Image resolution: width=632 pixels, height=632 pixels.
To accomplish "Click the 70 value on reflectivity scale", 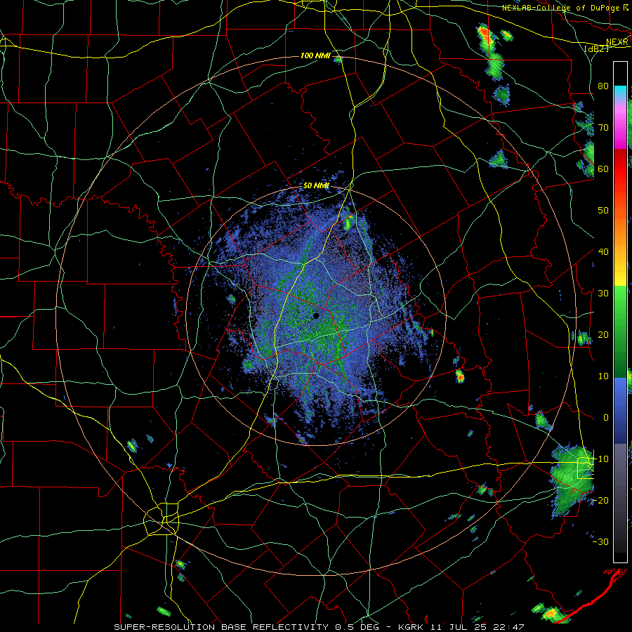I will coord(603,127).
